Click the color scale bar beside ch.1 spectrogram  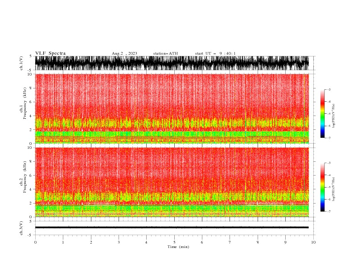[323, 114]
